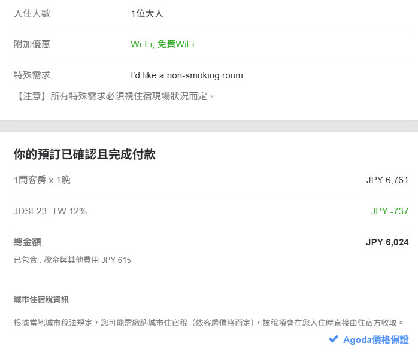Image resolution: width=418 pixels, height=352 pixels.
Task: Click the 城市住宿稅資訊 heading
Action: (x=45, y=299)
